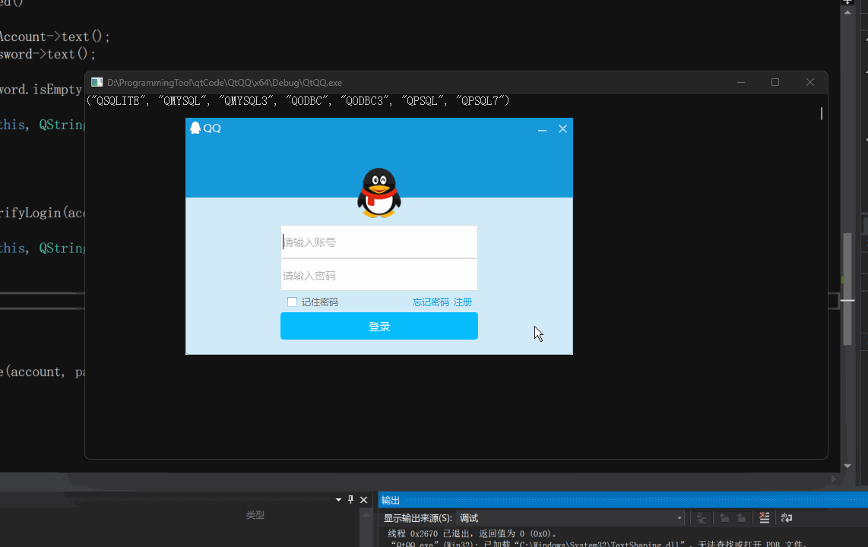Click the sword->text() code line
Viewport: 868px width, 547px height.
[x=48, y=54]
